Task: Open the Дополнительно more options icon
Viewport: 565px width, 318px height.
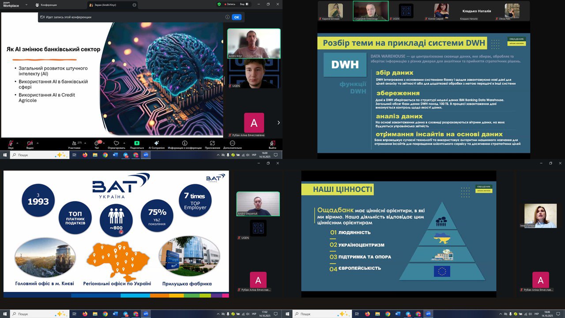Action: [232, 144]
